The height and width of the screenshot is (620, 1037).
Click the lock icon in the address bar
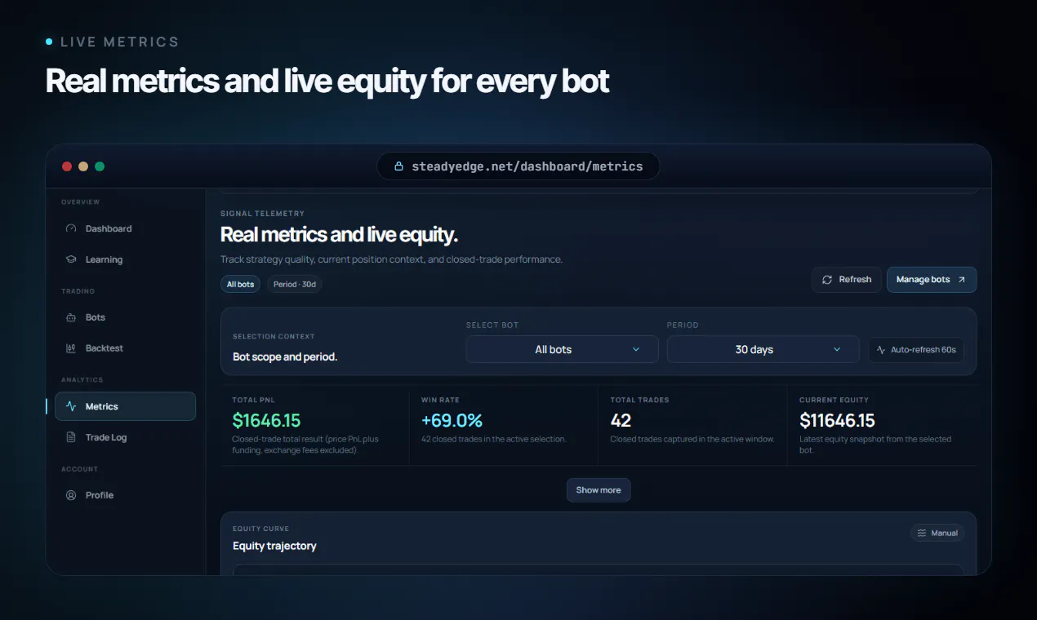click(399, 166)
